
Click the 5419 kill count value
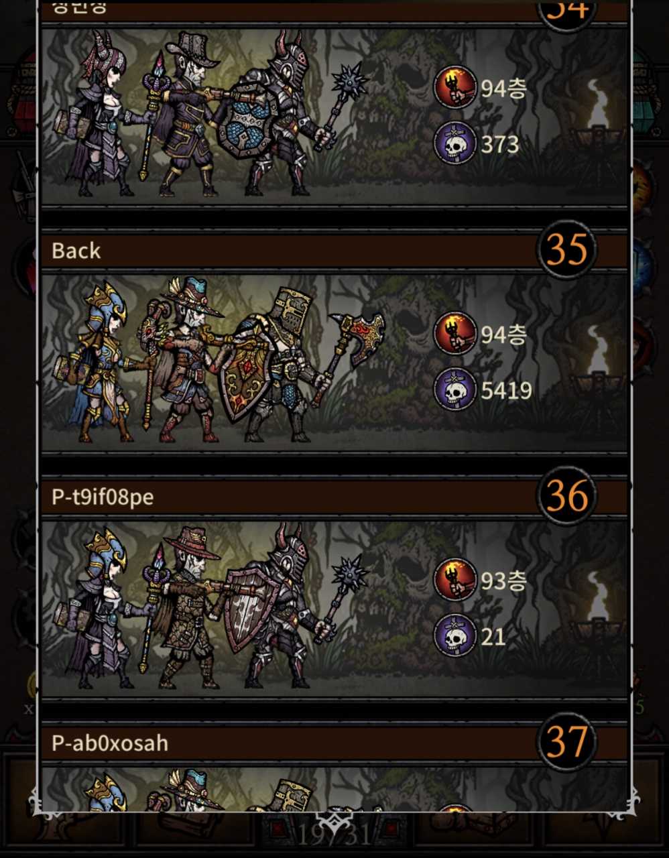(506, 390)
